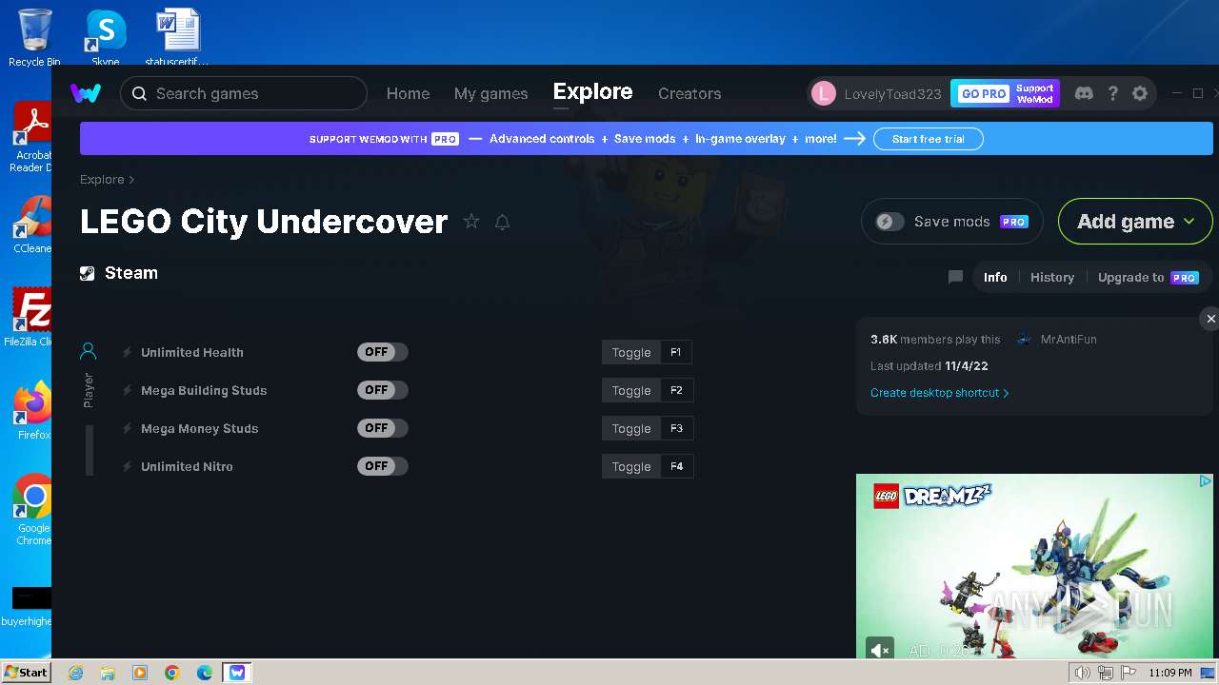
Task: Click Create desktop shortcut link
Action: [939, 392]
